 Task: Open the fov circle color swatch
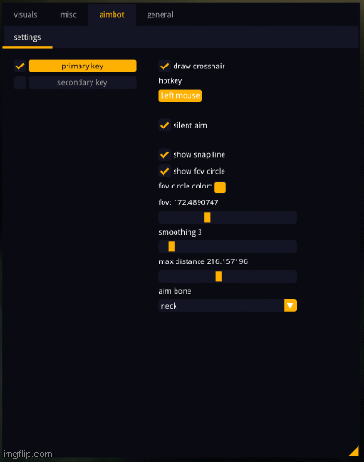tap(220, 188)
